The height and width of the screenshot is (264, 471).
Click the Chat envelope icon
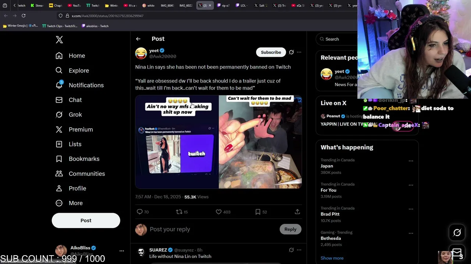pos(59,100)
